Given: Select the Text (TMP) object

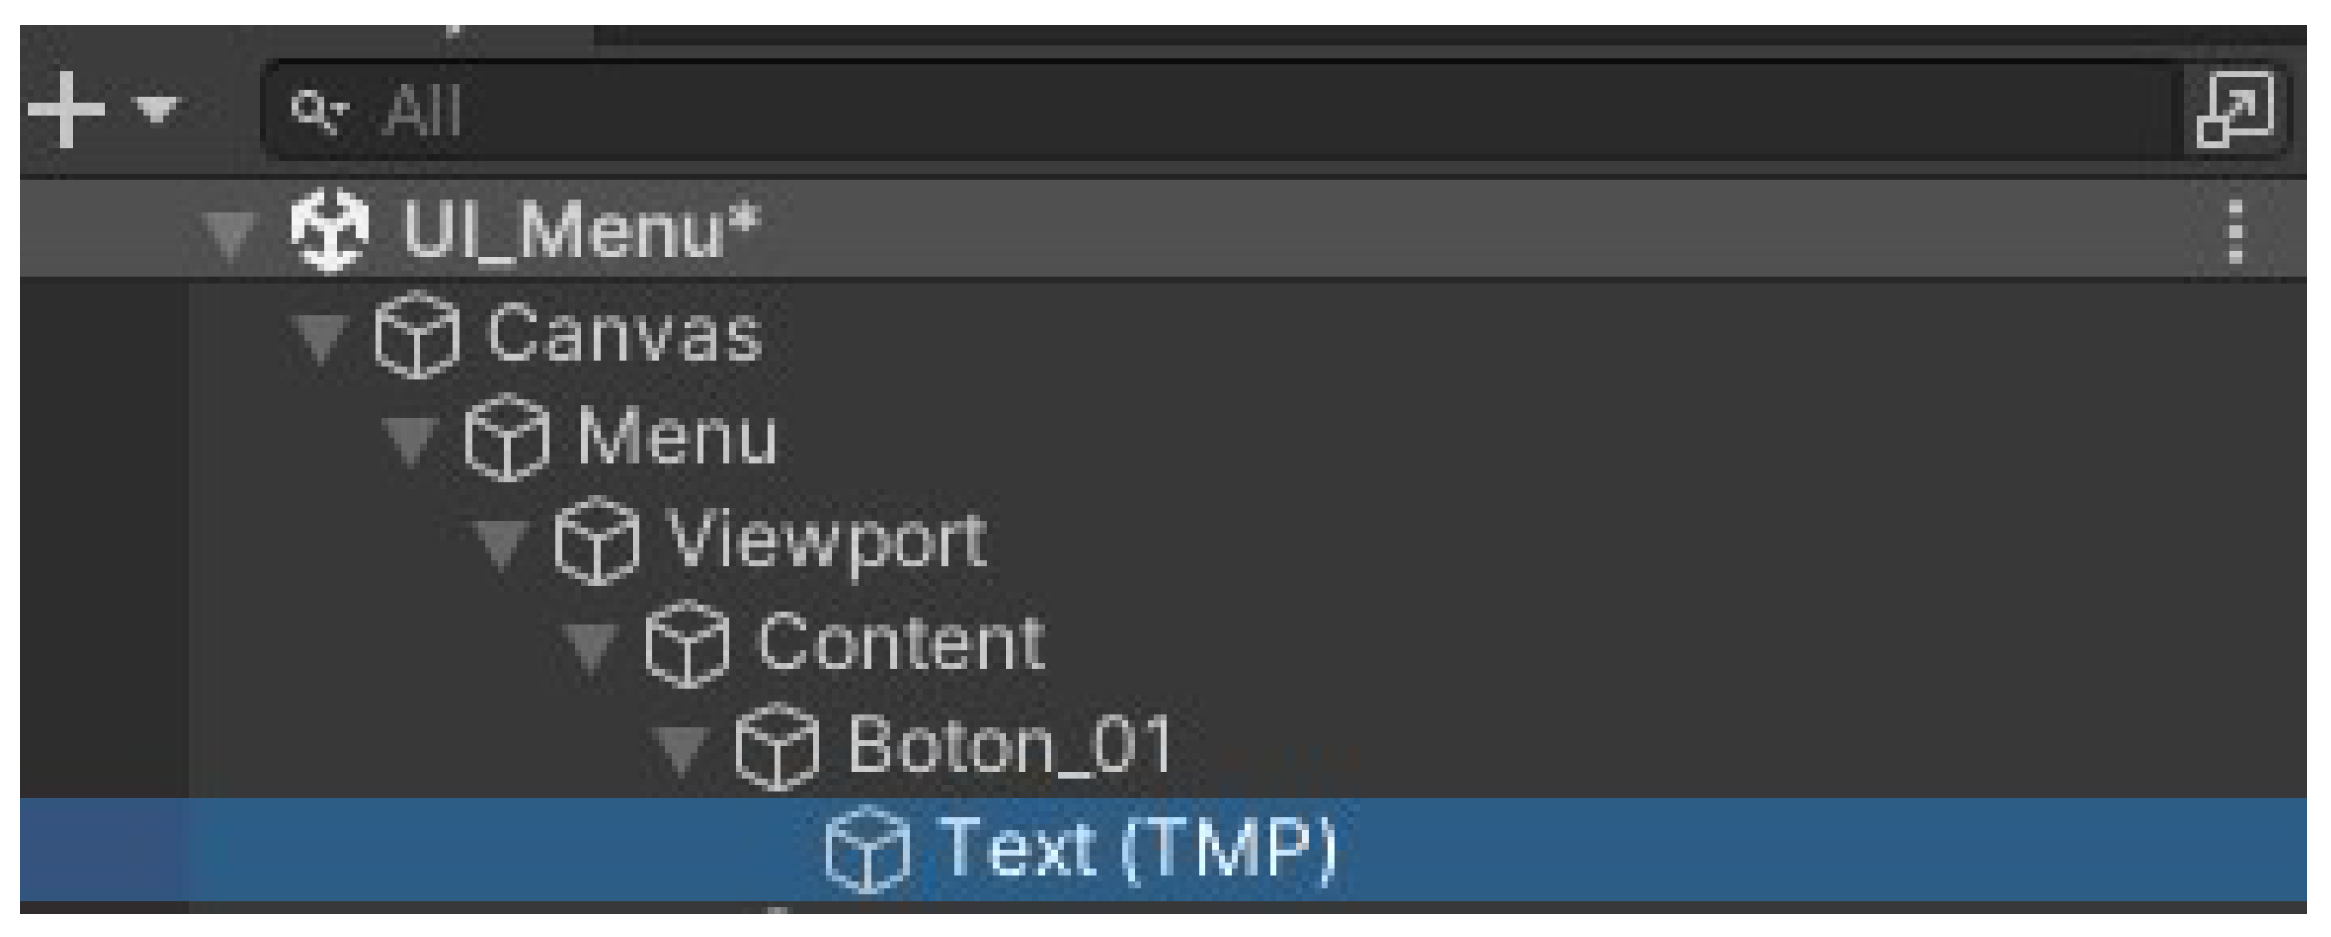Looking at the screenshot, I should [x=1137, y=850].
